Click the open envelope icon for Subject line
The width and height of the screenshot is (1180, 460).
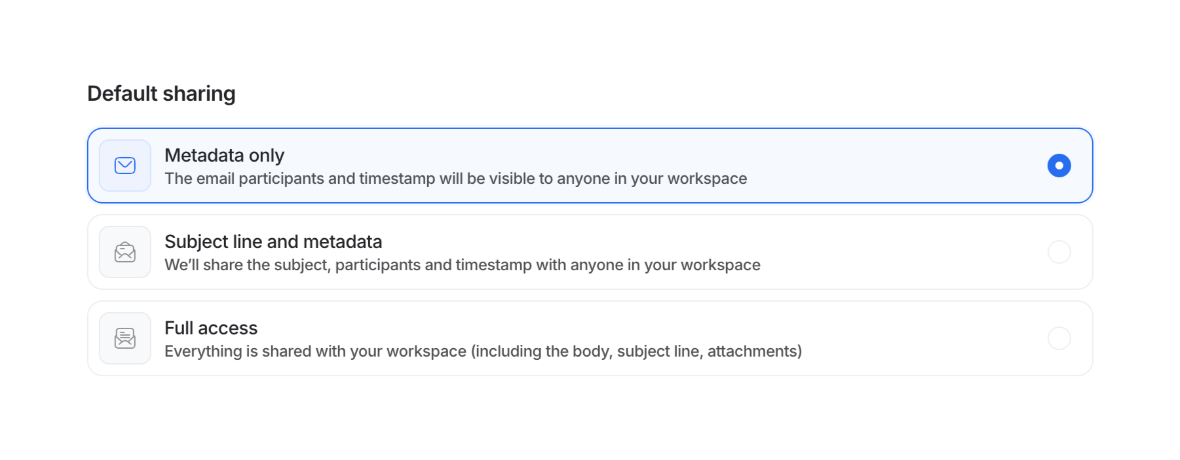[x=124, y=252]
